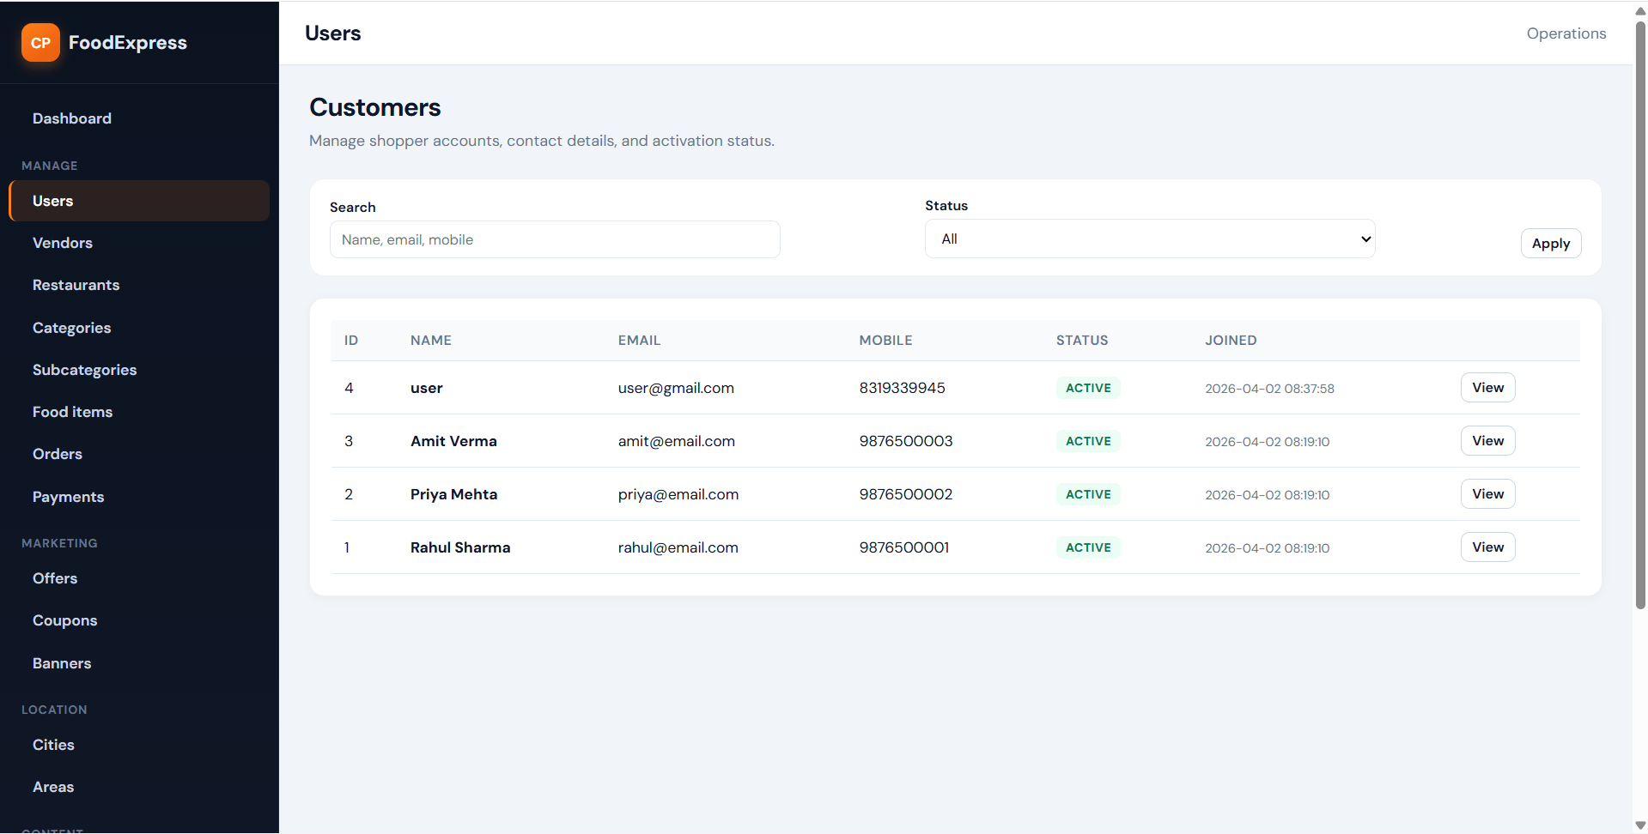Click the scrollbar up arrow
The image size is (1648, 834).
pos(1640,10)
